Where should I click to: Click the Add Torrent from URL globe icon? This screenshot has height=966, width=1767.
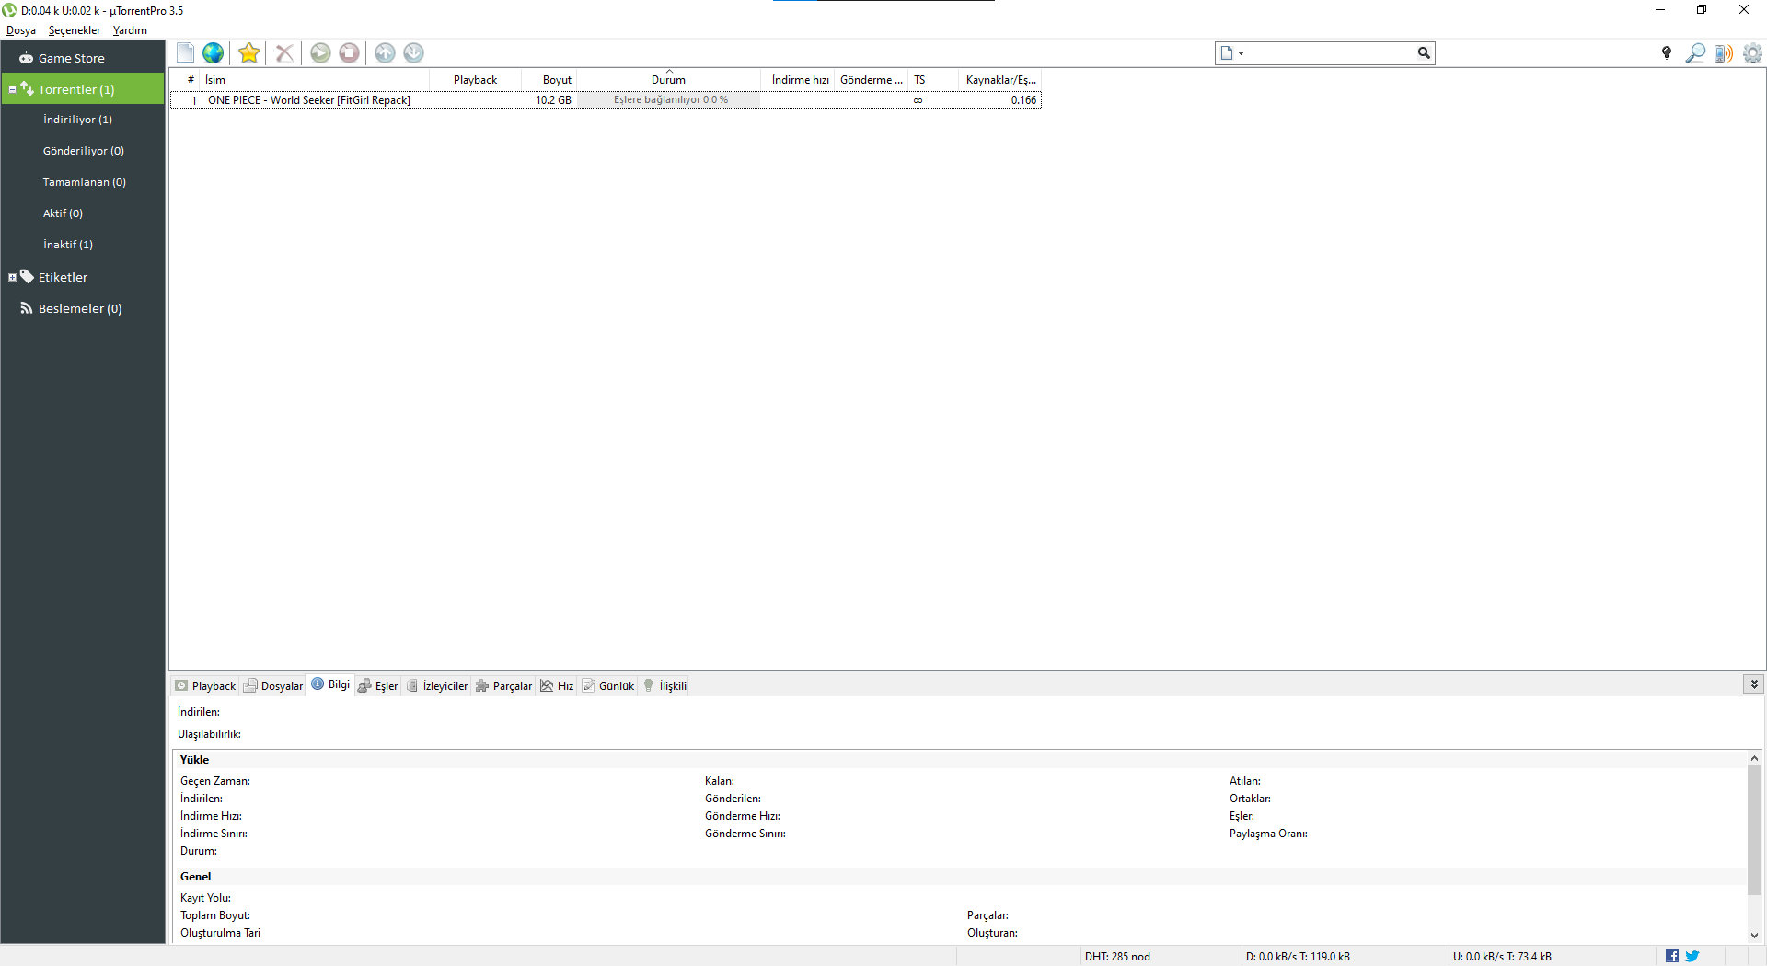click(213, 53)
